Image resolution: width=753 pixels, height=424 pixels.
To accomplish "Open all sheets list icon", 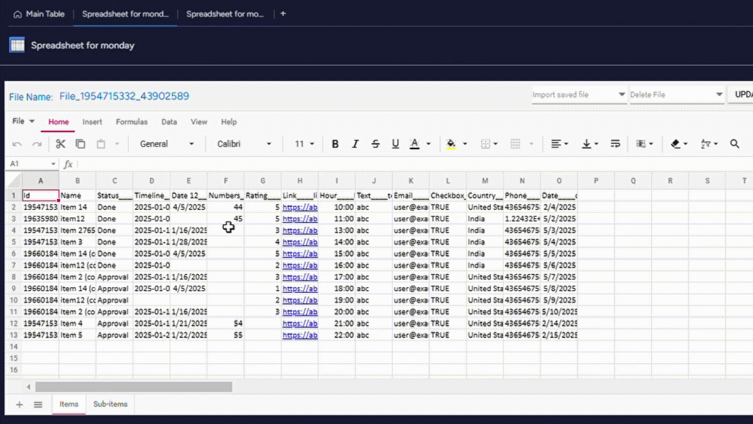I will [38, 404].
